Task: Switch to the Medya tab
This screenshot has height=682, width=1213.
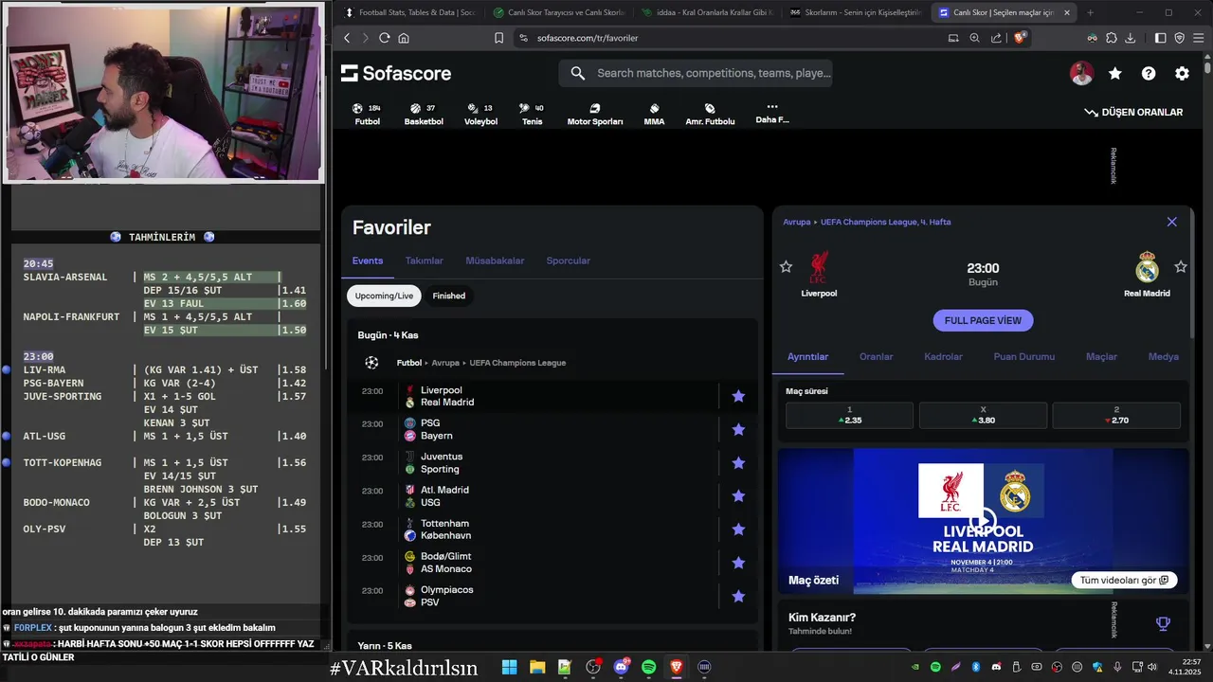Action: (1163, 356)
